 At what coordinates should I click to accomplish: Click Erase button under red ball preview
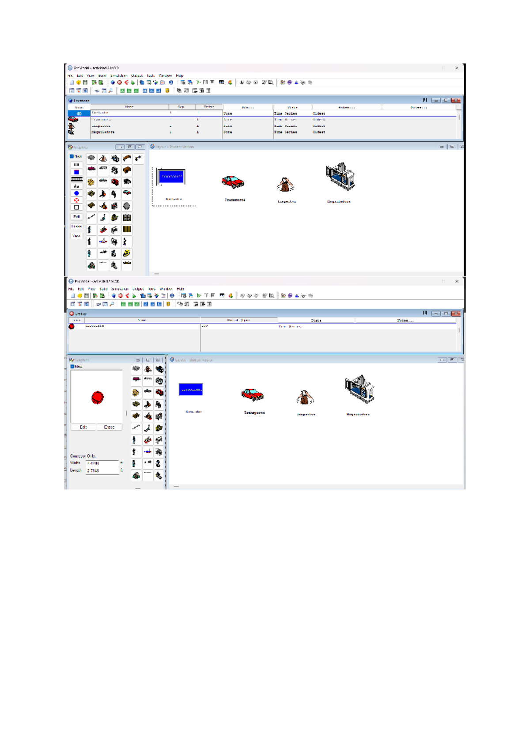coord(109,427)
